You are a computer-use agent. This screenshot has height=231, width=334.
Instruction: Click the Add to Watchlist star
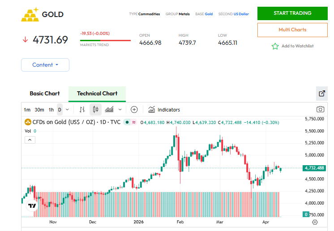[x=275, y=46]
